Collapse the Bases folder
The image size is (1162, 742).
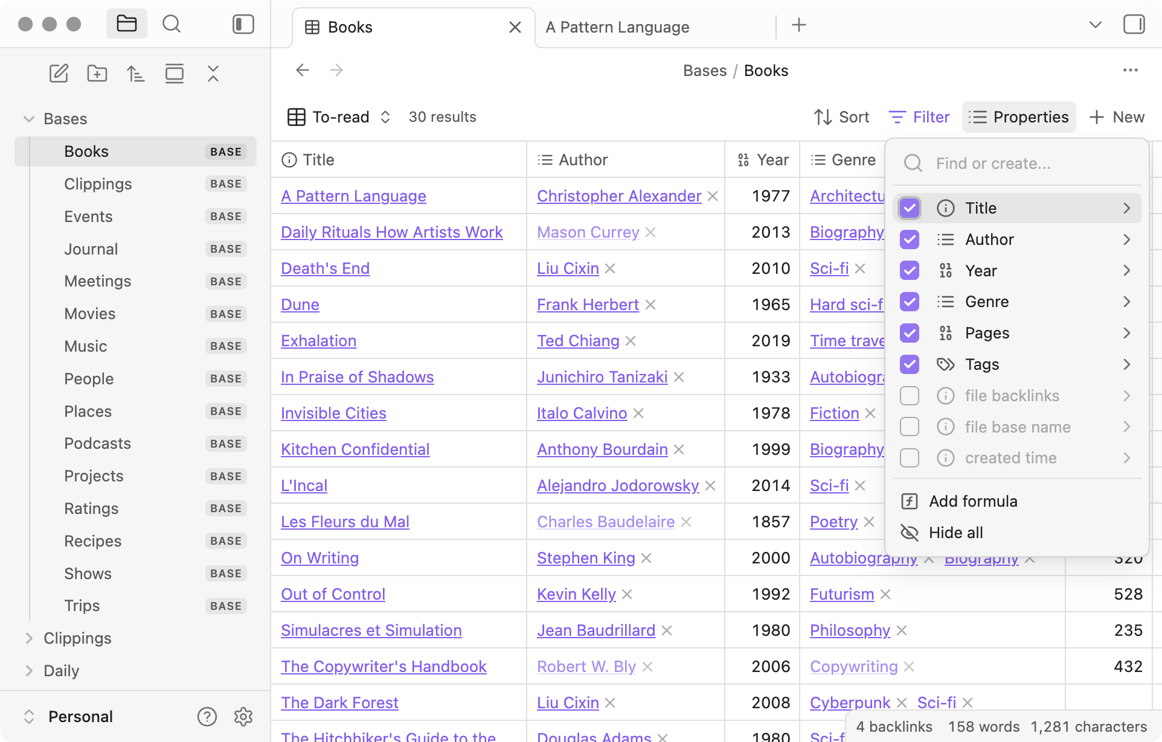[28, 119]
